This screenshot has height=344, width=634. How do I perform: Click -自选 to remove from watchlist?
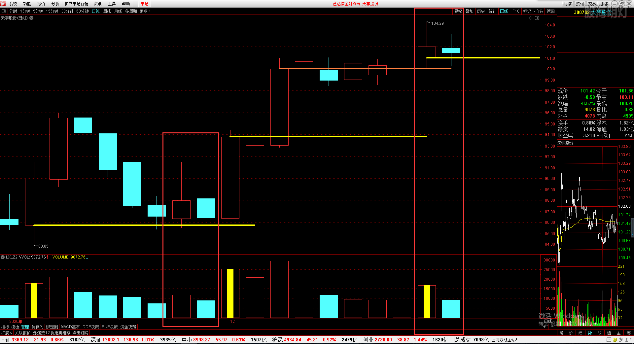539,11
